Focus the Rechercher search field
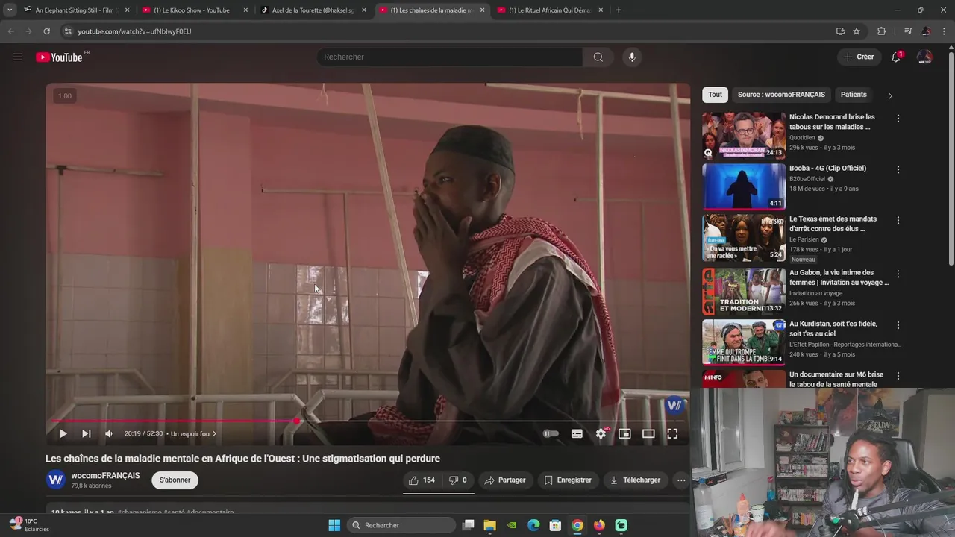The image size is (955, 537). [x=450, y=57]
